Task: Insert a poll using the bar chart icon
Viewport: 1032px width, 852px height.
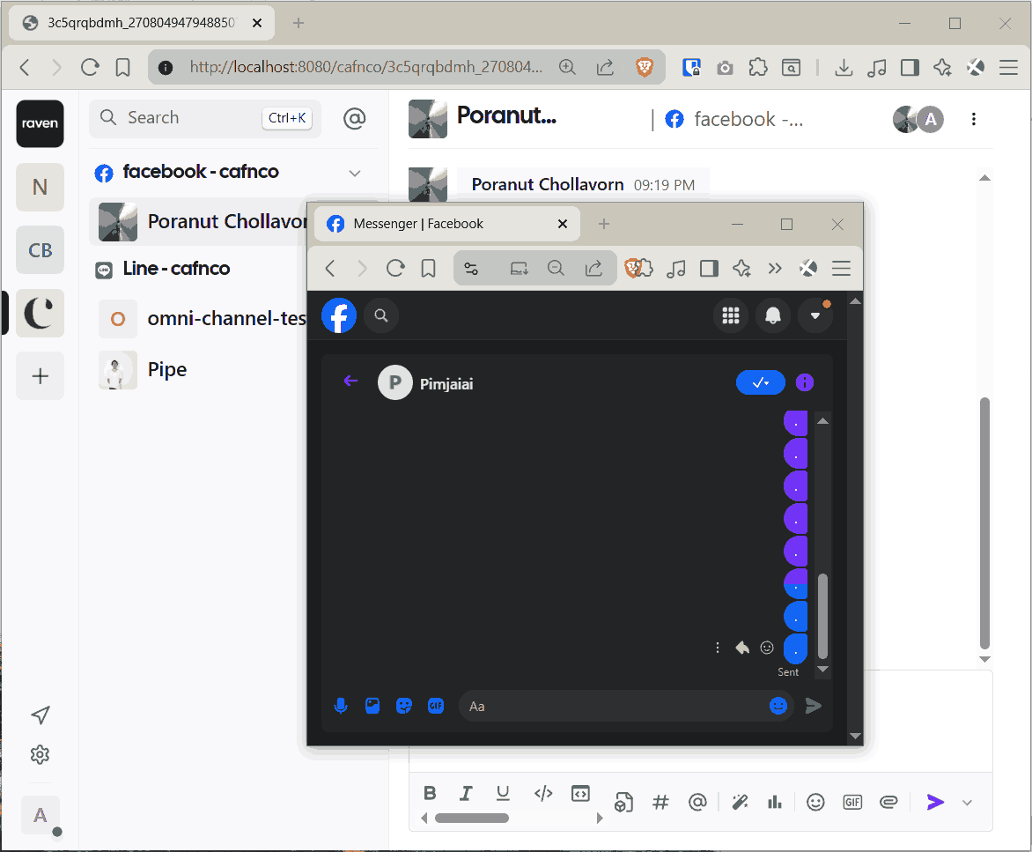Action: point(775,802)
